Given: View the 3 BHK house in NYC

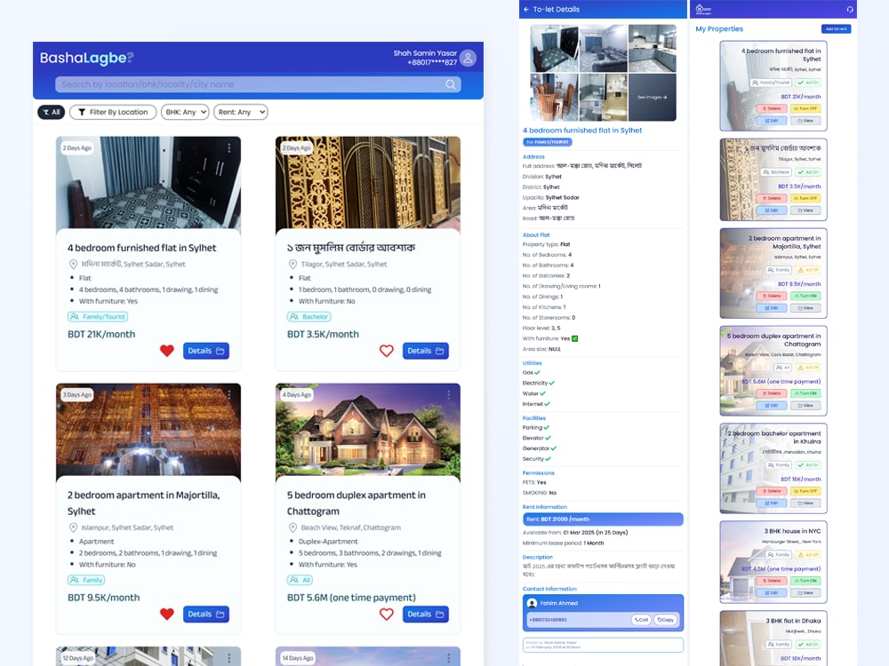Looking at the screenshot, I should pyautogui.click(x=805, y=593).
